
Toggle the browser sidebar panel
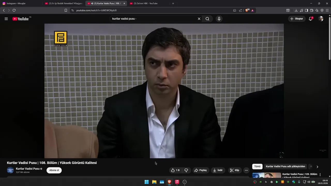[306, 10]
